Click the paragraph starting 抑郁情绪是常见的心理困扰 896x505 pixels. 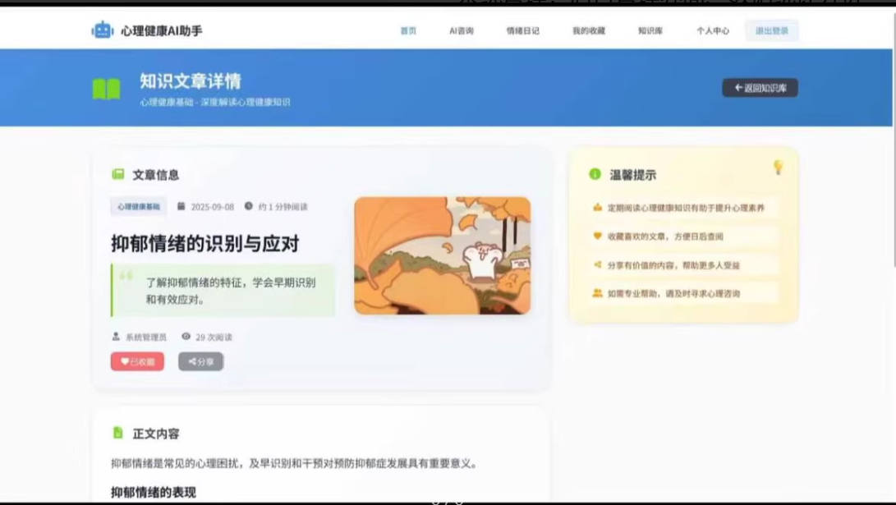[x=294, y=463]
